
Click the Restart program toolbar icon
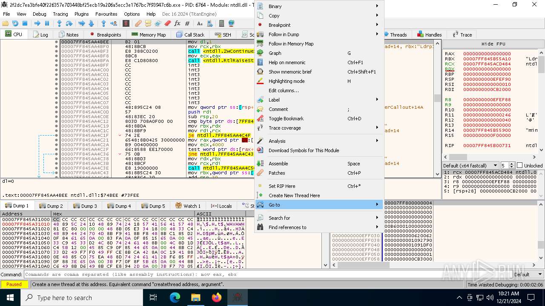tap(15, 23)
